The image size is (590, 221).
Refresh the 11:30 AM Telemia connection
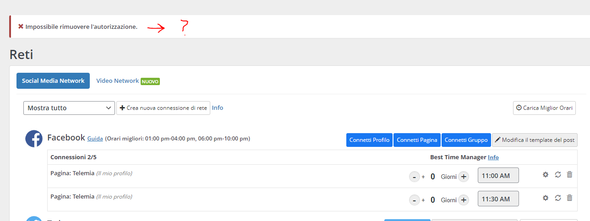[557, 198]
